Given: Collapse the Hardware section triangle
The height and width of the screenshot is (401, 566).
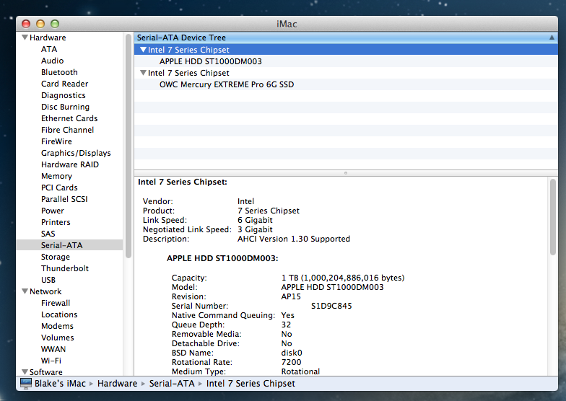Looking at the screenshot, I should coord(25,38).
